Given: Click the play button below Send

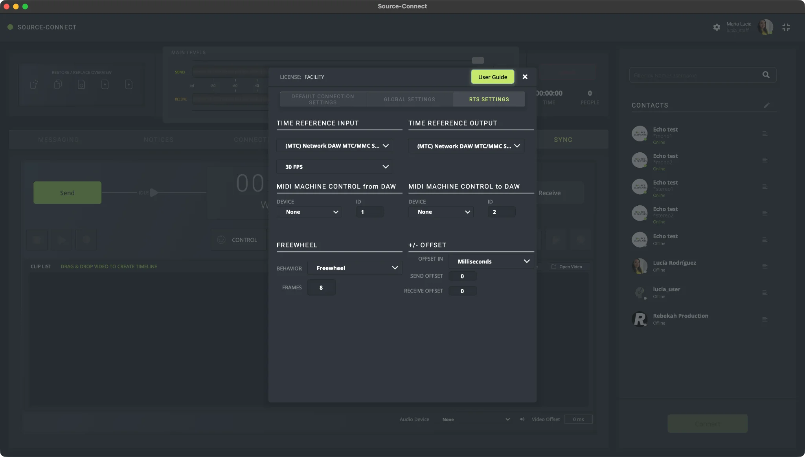Looking at the screenshot, I should [x=62, y=240].
